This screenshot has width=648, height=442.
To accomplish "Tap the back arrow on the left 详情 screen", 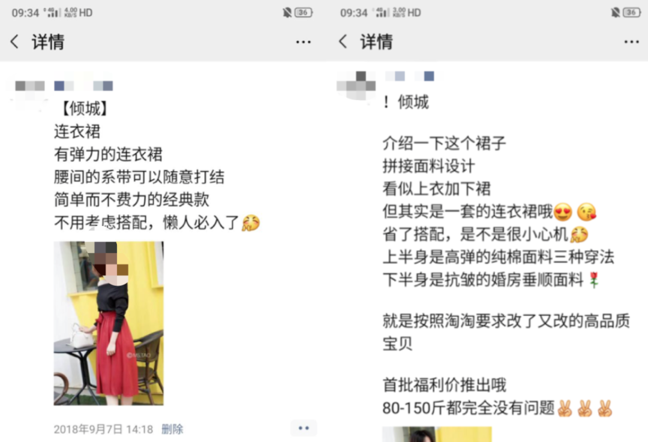I will pos(14,42).
